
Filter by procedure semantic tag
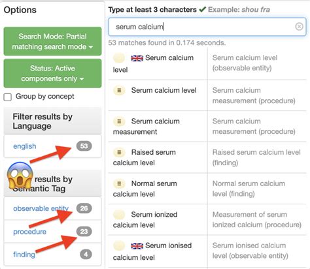point(29,232)
